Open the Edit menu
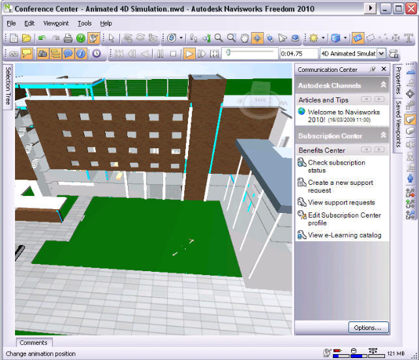 click(x=29, y=24)
